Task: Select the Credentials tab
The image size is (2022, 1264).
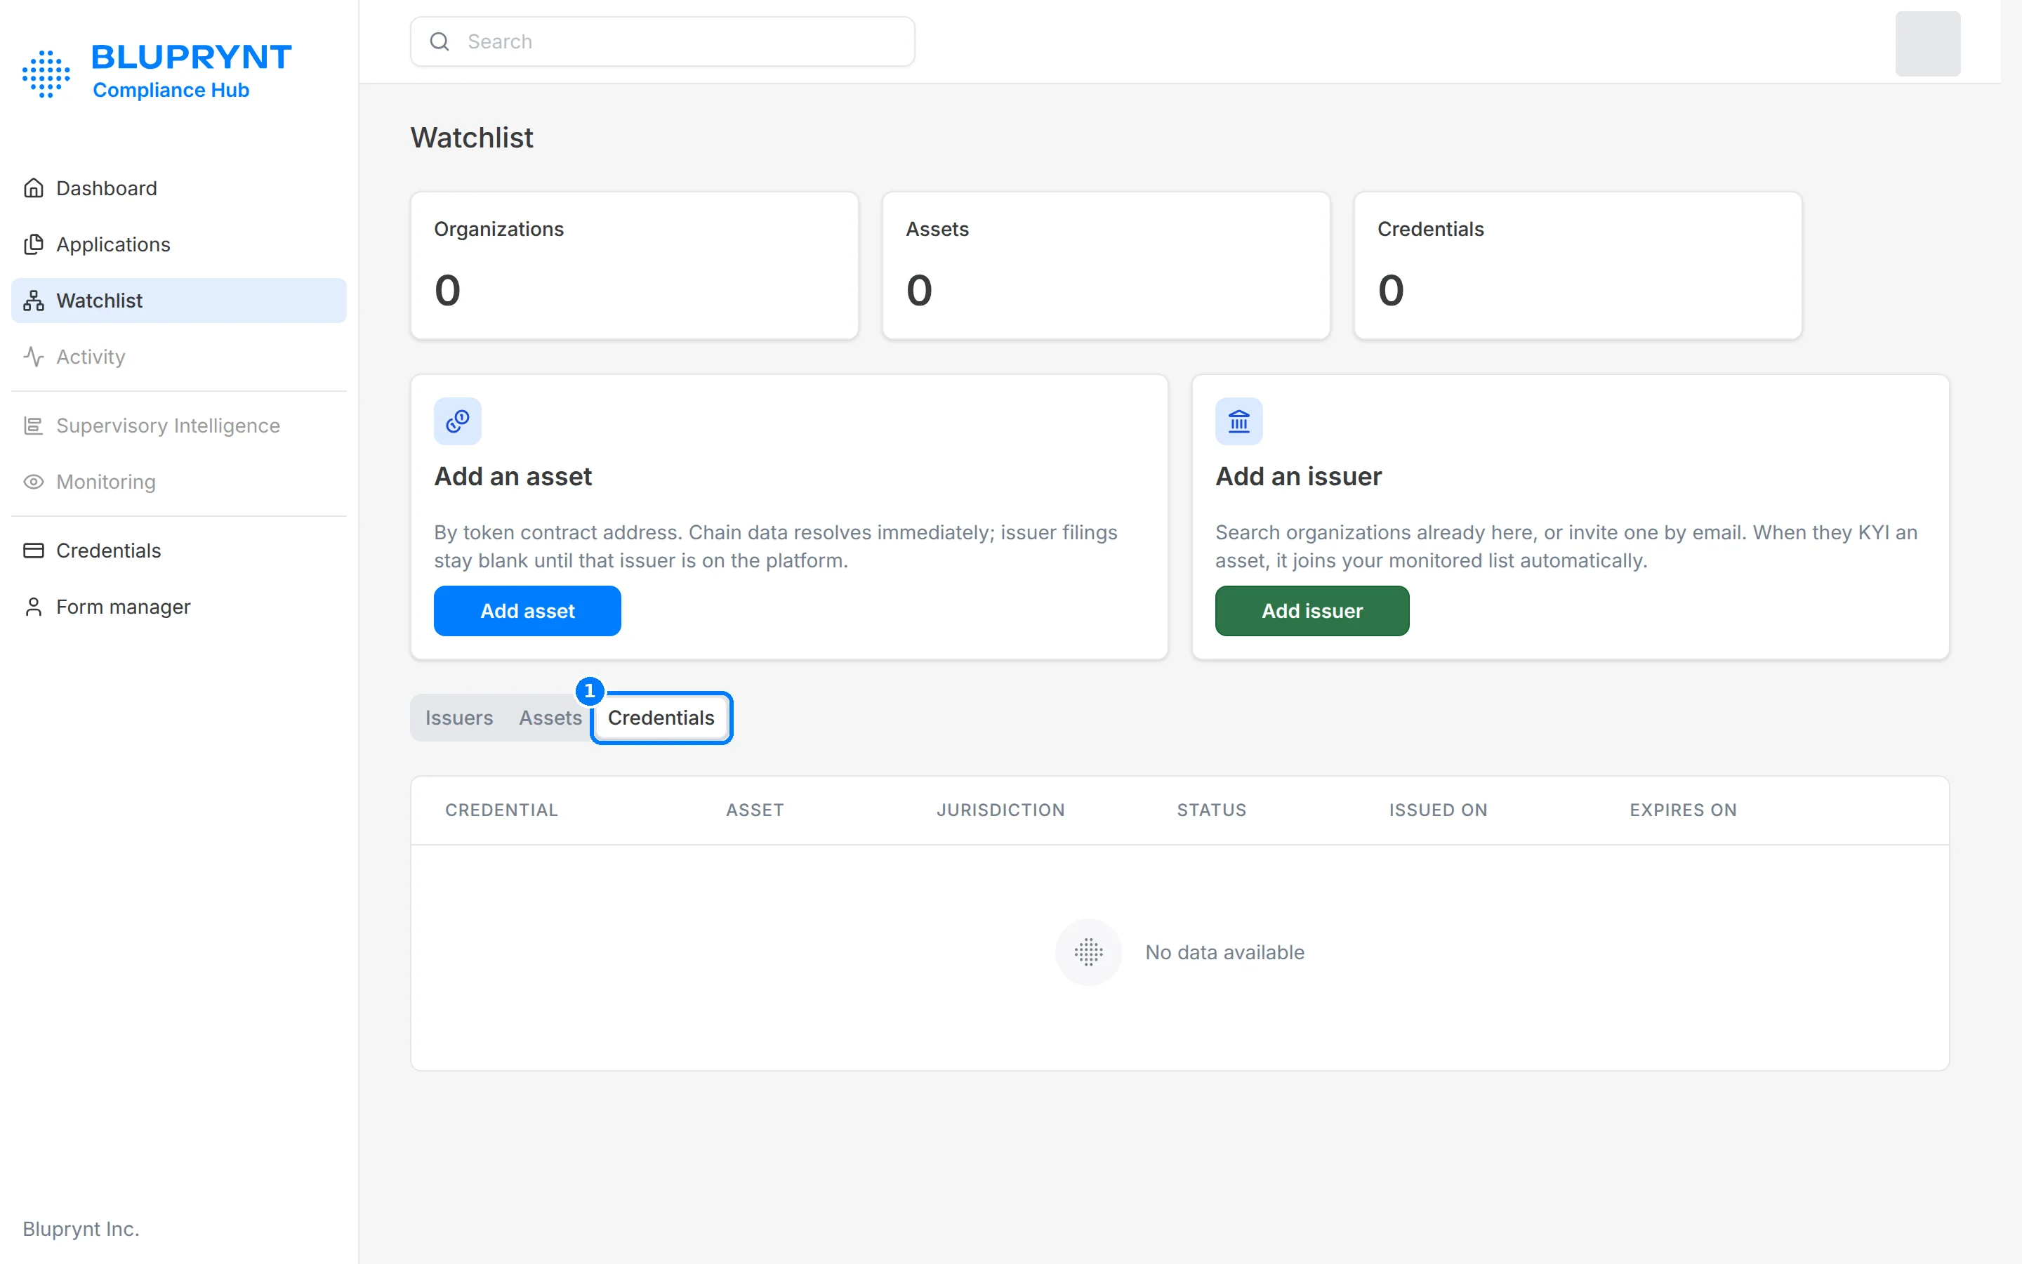Action: [x=661, y=717]
